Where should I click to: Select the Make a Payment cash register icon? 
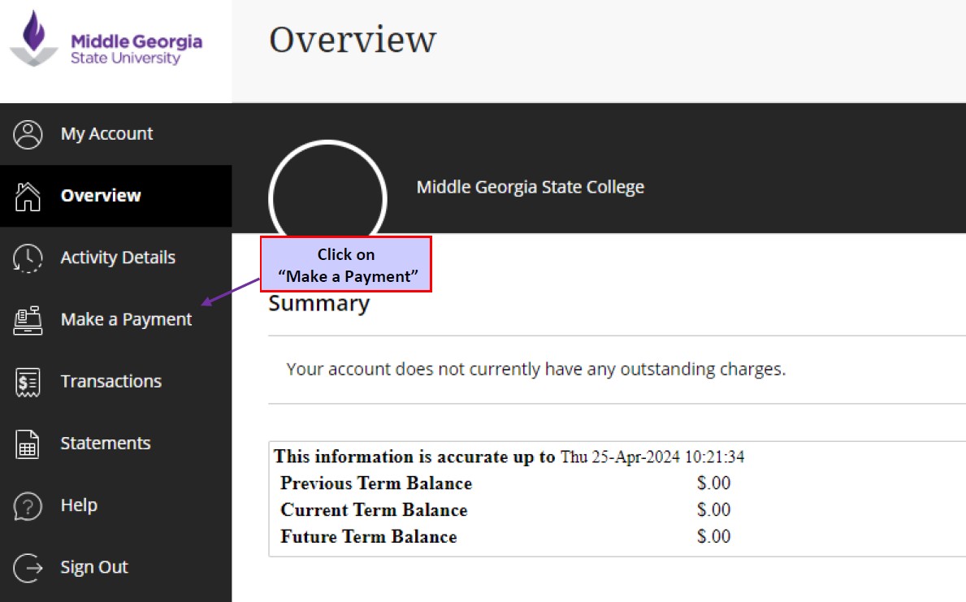[x=28, y=320]
